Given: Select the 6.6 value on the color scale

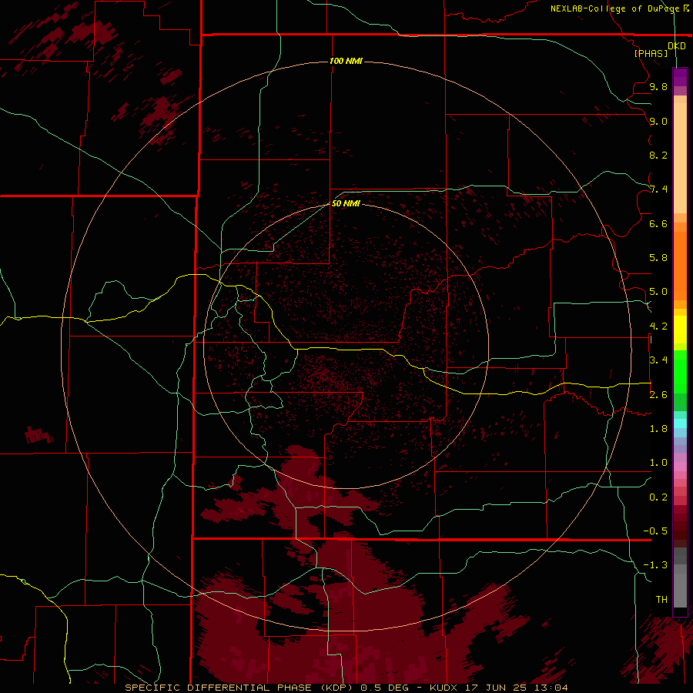Looking at the screenshot, I should pos(658,223).
